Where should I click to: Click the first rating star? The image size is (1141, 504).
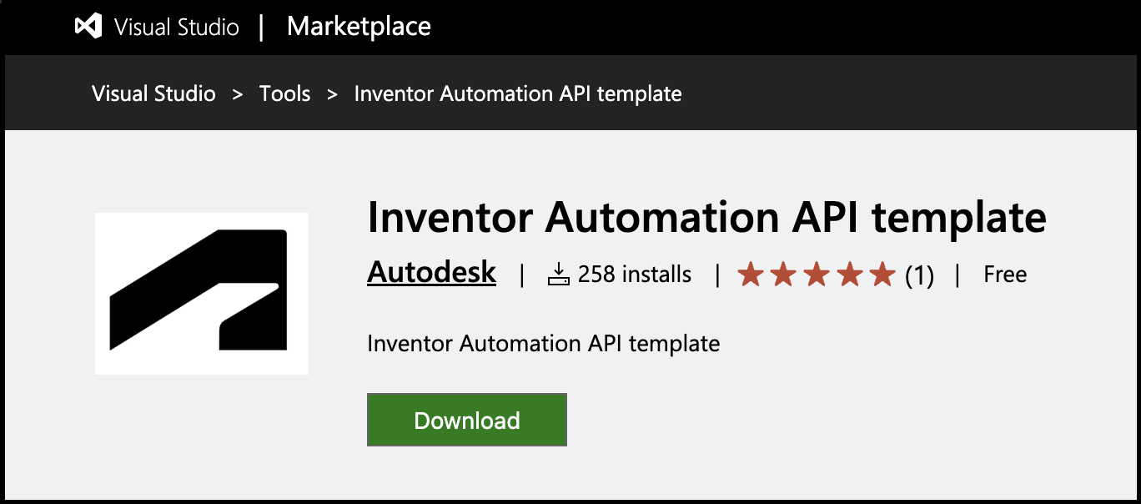point(751,275)
